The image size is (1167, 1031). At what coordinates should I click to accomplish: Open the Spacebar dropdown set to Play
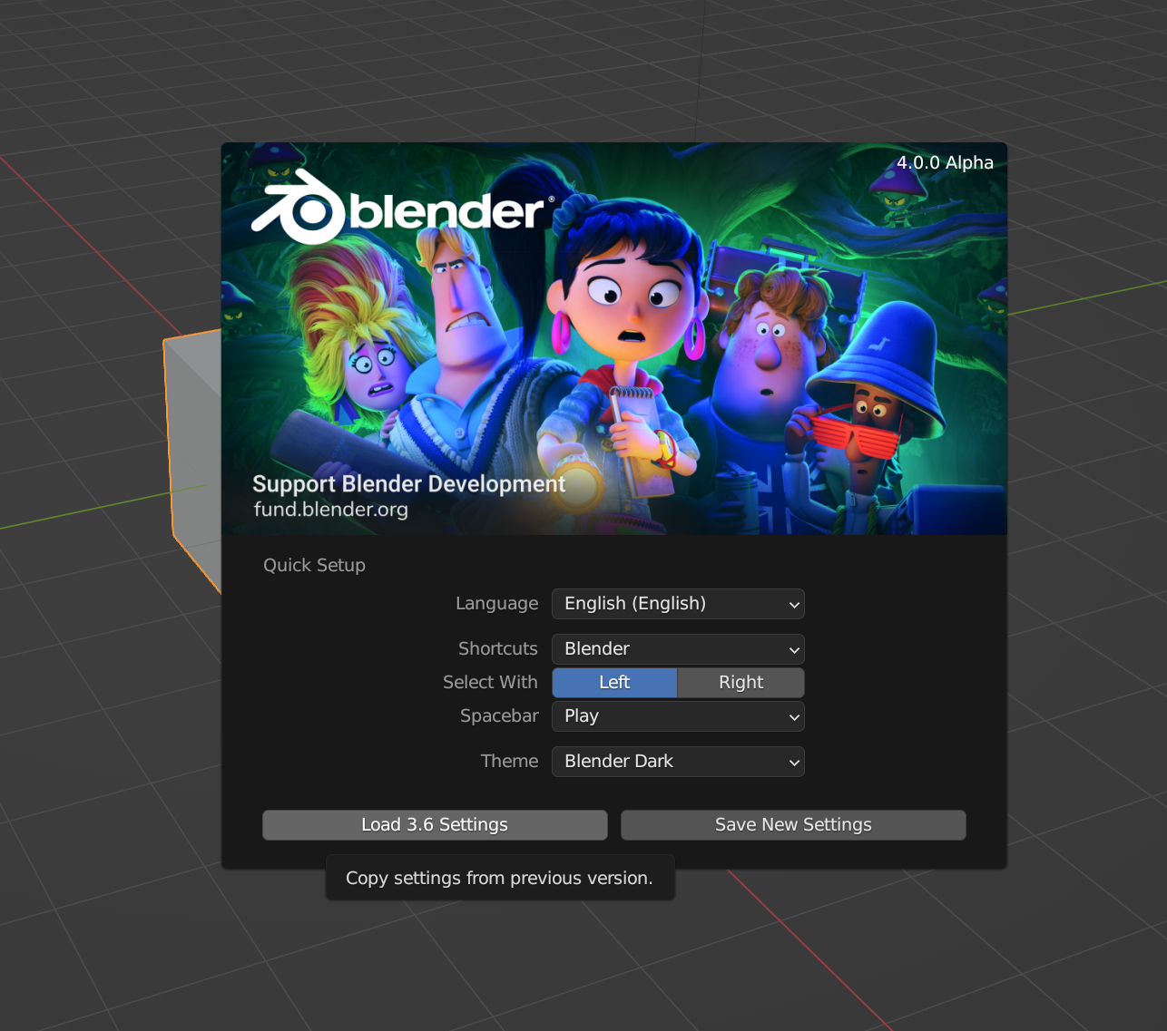(678, 716)
